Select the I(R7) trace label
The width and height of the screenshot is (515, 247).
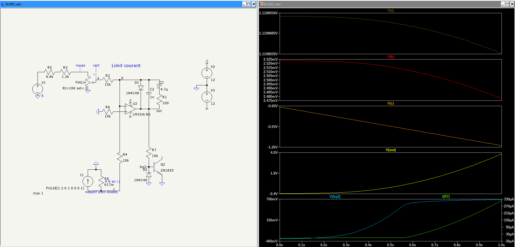coord(446,197)
